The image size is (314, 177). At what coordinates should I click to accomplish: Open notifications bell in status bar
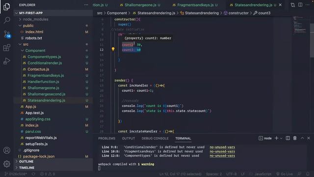pos(308,174)
